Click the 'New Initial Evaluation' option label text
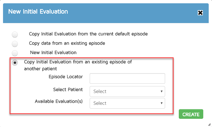The height and width of the screenshot is (127, 212). click(x=53, y=52)
